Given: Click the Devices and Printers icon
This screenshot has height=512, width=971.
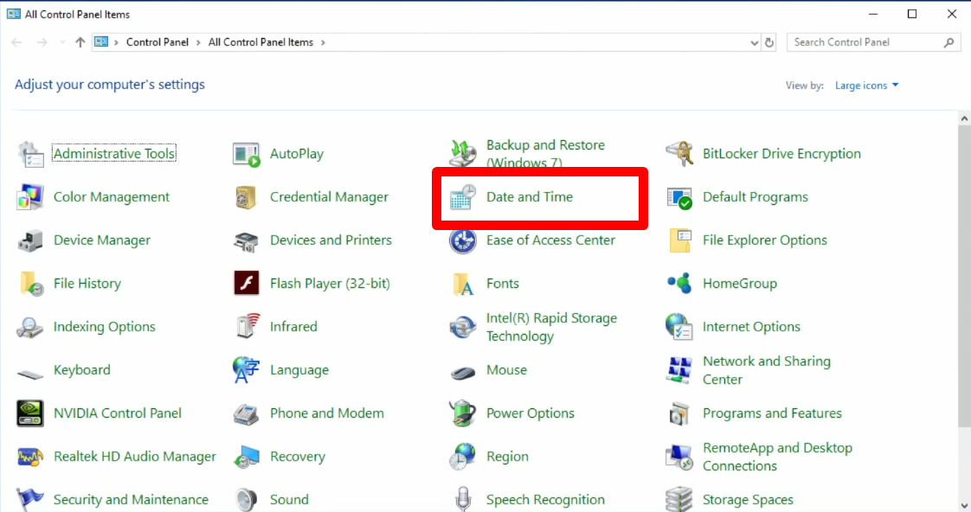Looking at the screenshot, I should point(247,240).
